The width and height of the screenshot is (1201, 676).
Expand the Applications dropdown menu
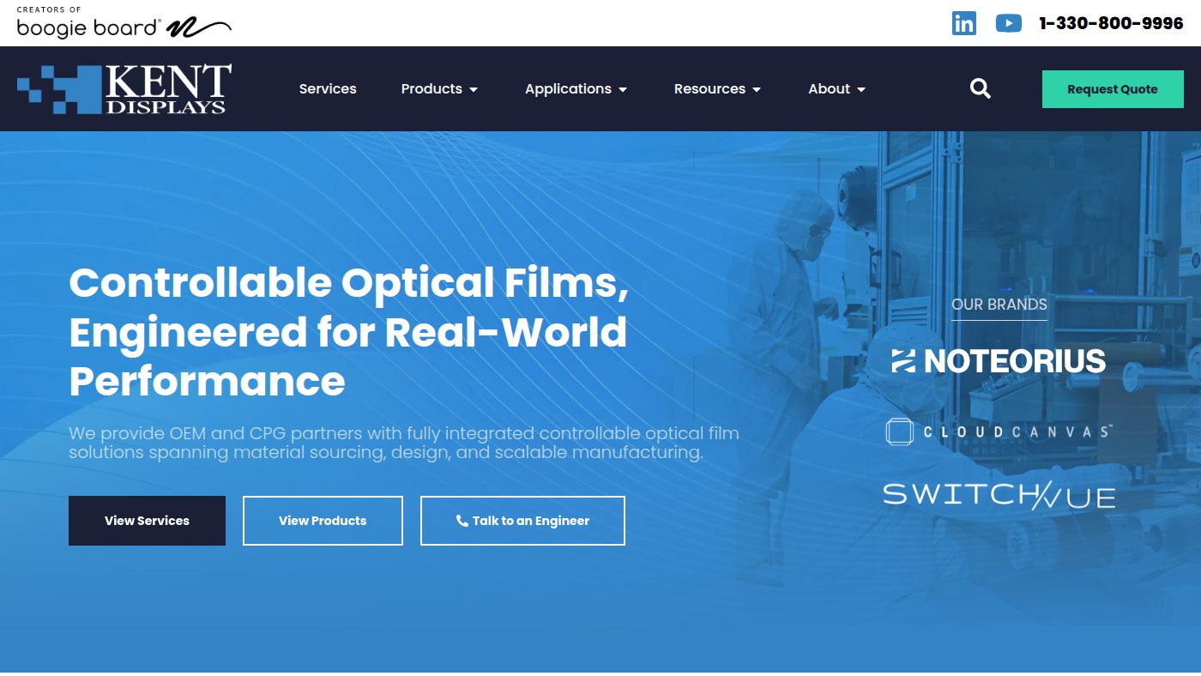[x=576, y=88]
